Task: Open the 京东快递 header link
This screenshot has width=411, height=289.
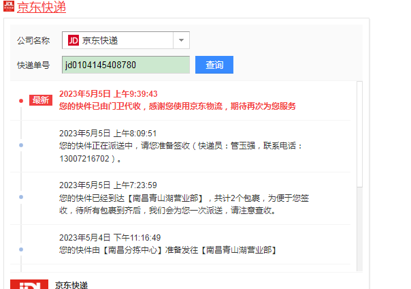Action: point(42,7)
